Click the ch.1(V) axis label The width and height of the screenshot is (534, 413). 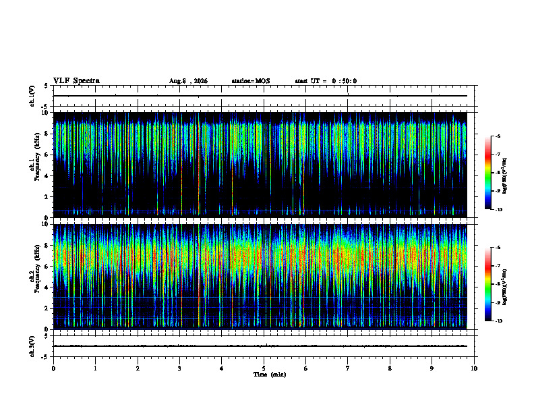click(x=32, y=96)
